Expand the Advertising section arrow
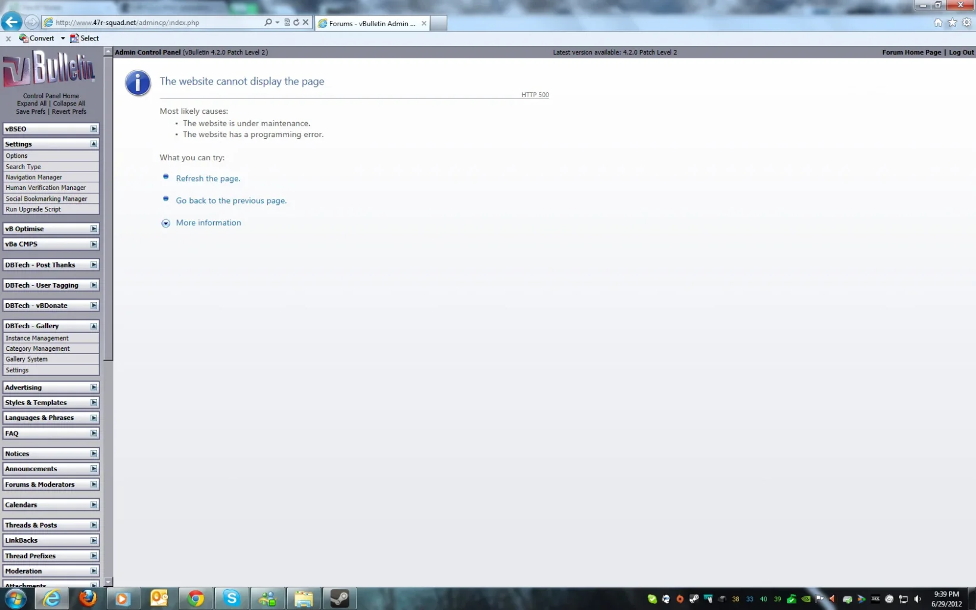Screen dimensions: 976x610 coord(93,387)
